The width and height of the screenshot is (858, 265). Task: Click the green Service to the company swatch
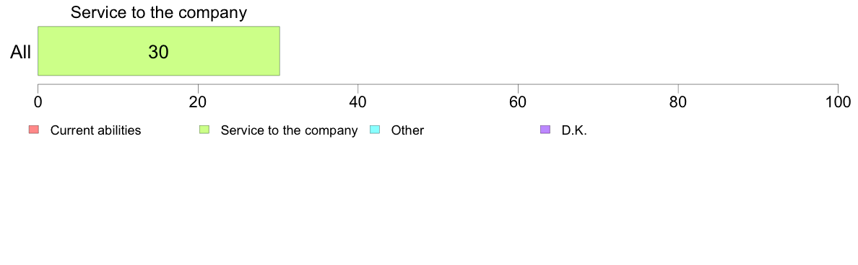click(x=204, y=130)
